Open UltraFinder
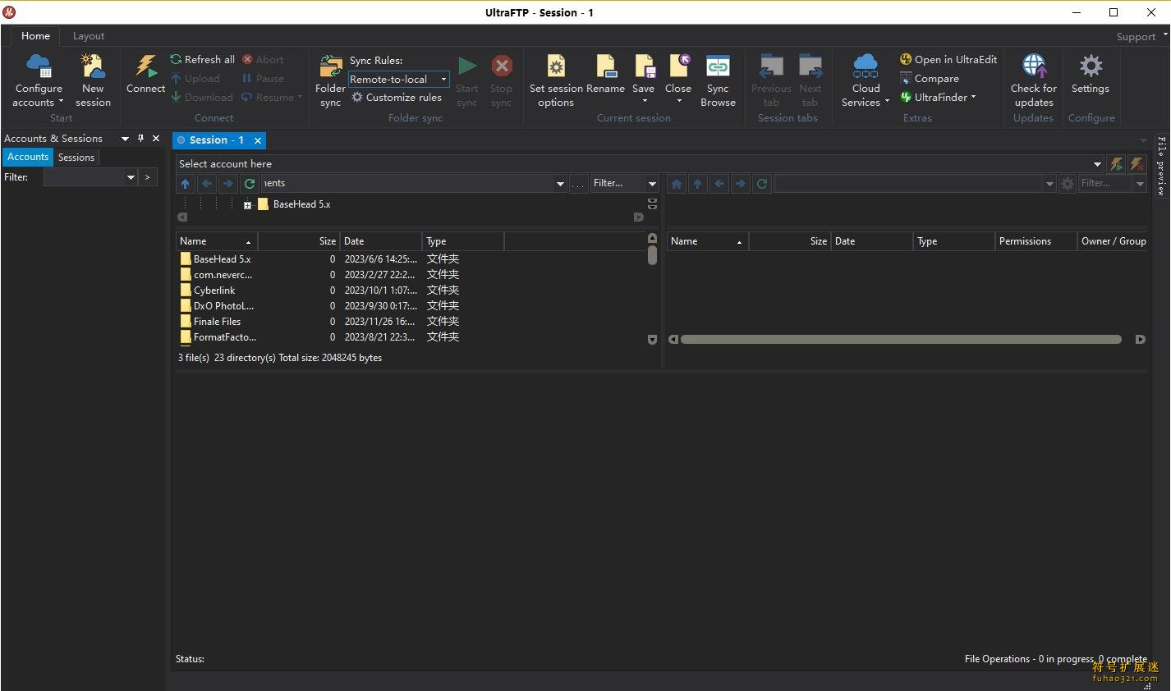1171x691 pixels. point(938,97)
